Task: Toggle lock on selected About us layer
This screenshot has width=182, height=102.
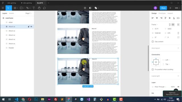Action: click(28, 27)
